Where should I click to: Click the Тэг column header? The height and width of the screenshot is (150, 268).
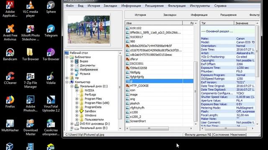click(x=217, y=23)
